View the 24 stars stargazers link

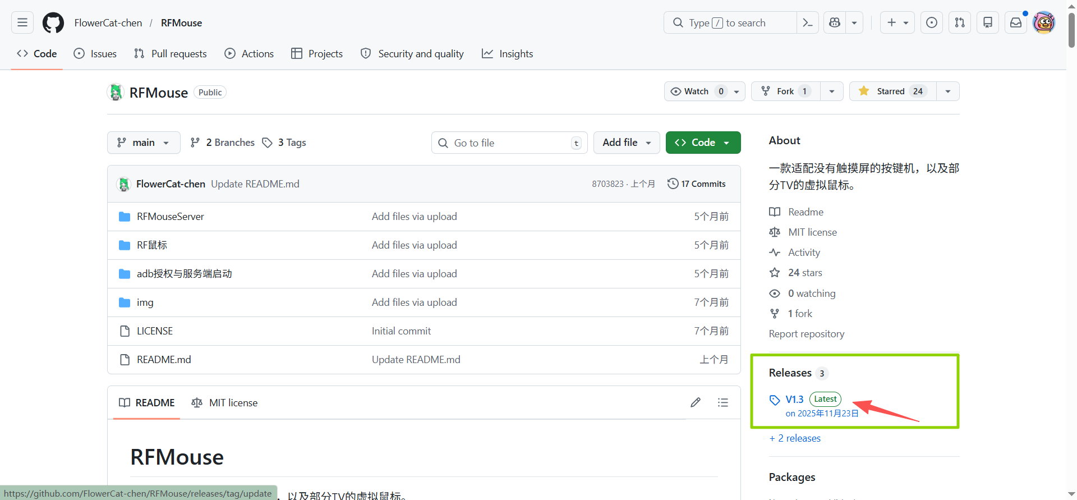pyautogui.click(x=796, y=273)
